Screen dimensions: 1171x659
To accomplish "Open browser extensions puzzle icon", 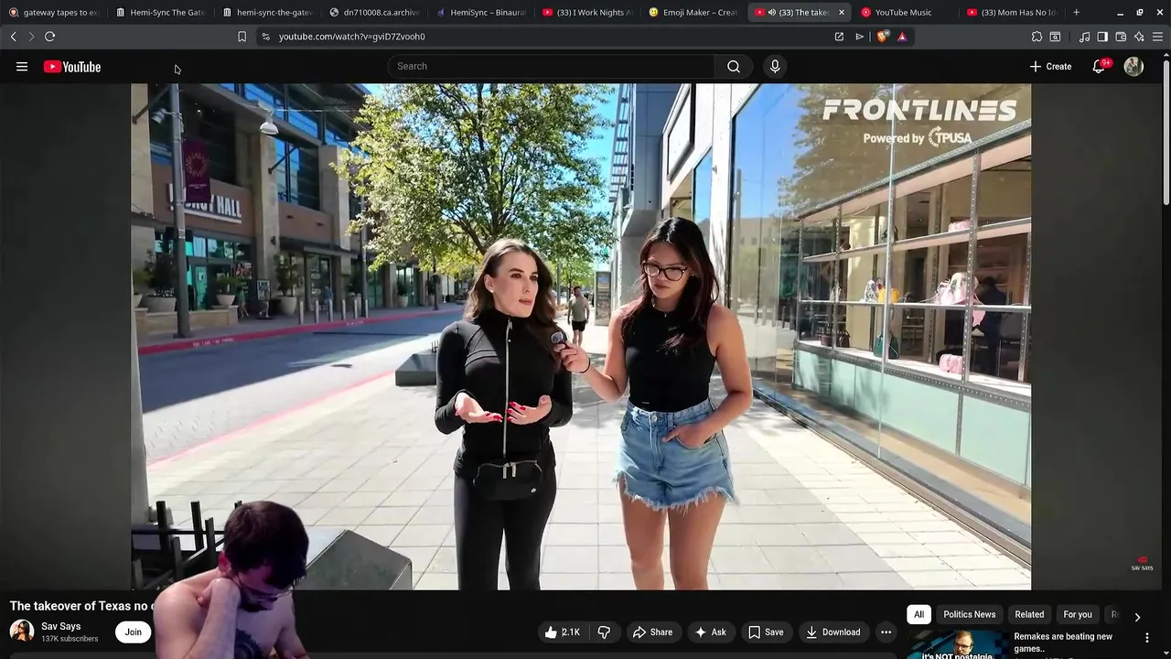I will pos(1037,37).
